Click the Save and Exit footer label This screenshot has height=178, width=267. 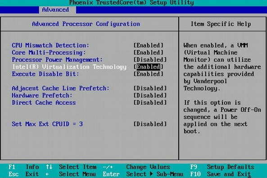229,174
